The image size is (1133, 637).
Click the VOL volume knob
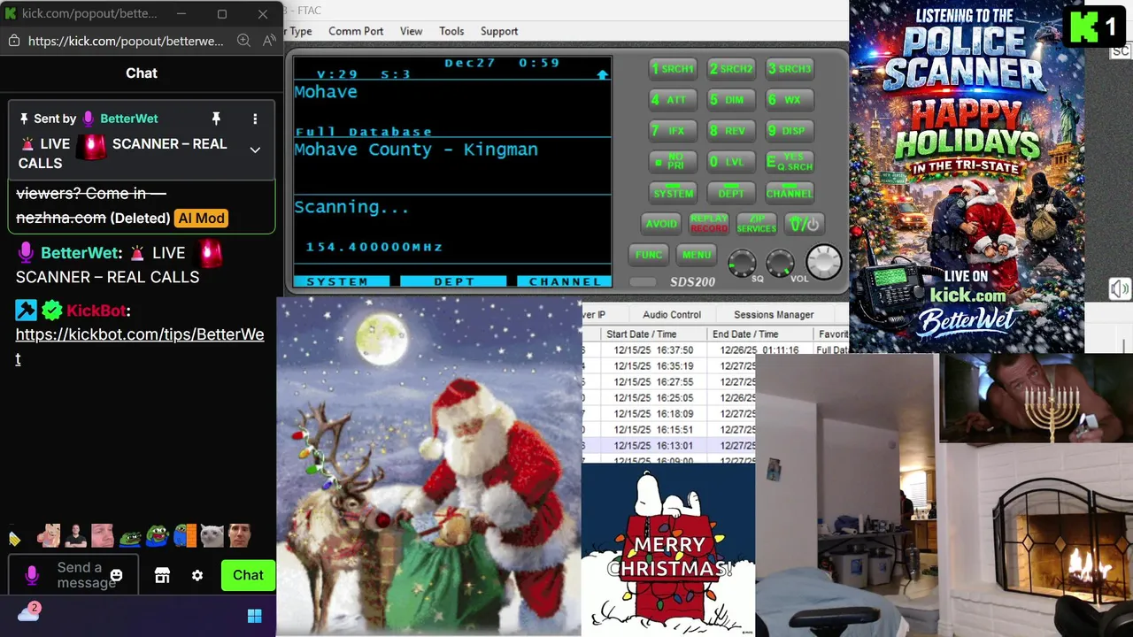[780, 263]
